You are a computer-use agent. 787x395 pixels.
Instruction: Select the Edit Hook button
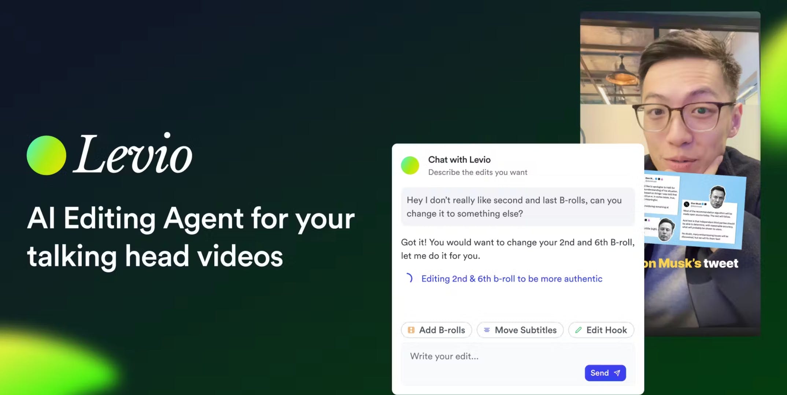coord(601,330)
